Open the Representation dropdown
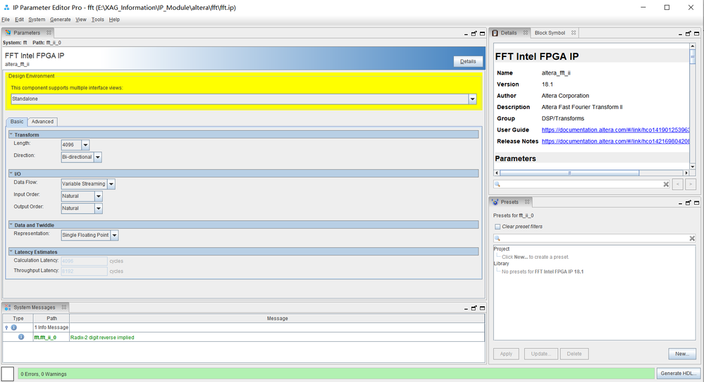The image size is (704, 382). (114, 235)
